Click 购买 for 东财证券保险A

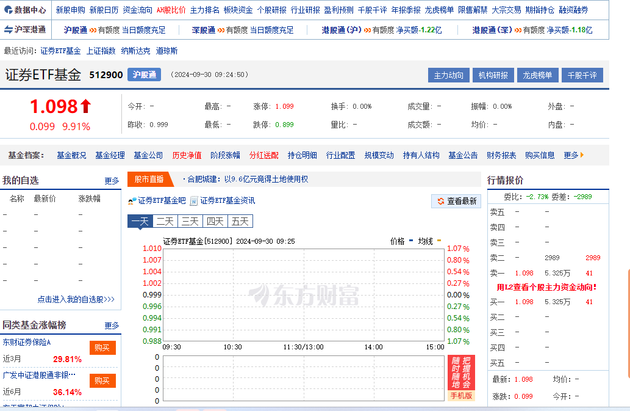click(102, 348)
